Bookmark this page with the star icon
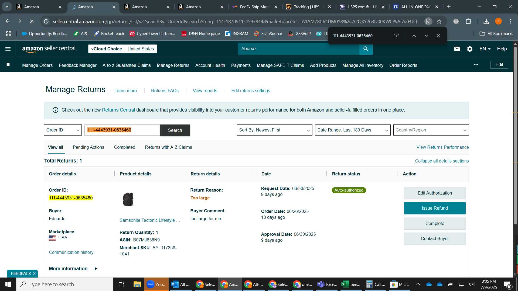518x291 pixels. (x=439, y=21)
